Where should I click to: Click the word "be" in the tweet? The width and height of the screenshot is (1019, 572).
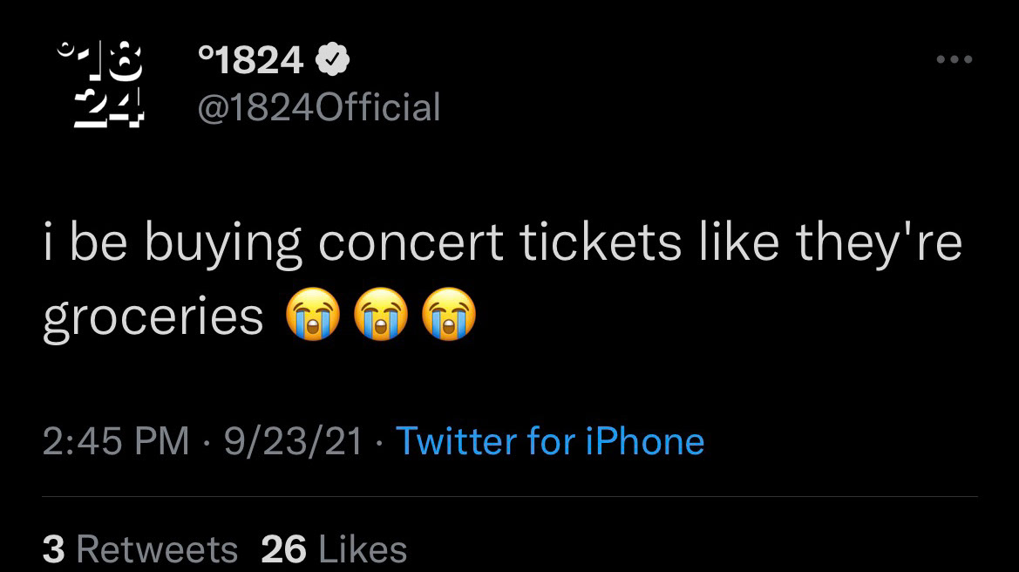99,245
